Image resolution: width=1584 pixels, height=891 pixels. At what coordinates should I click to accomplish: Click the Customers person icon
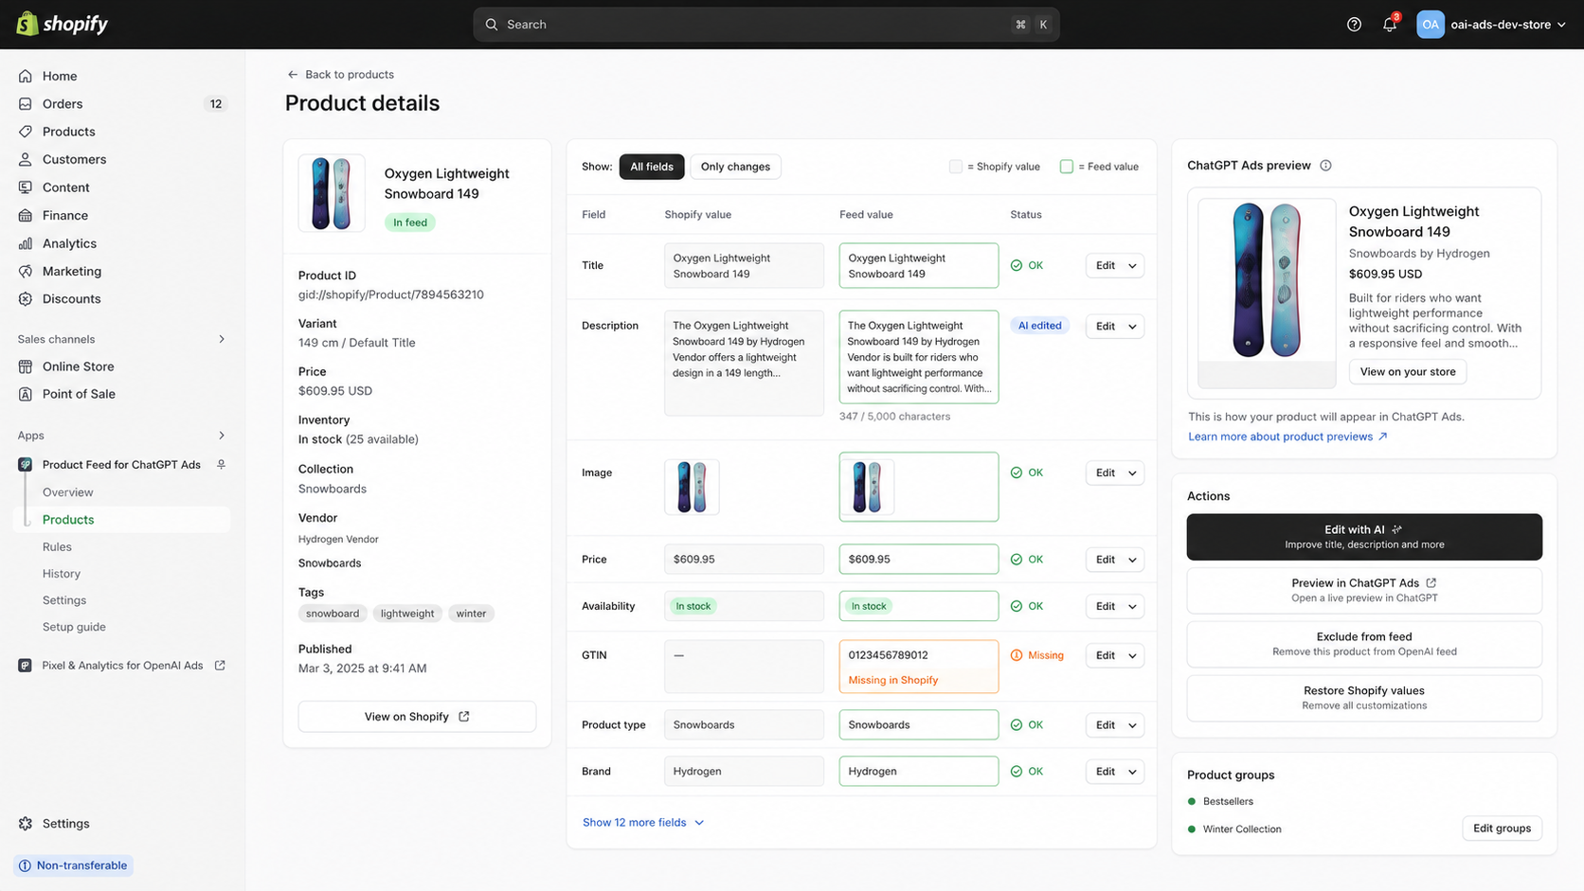pos(26,159)
